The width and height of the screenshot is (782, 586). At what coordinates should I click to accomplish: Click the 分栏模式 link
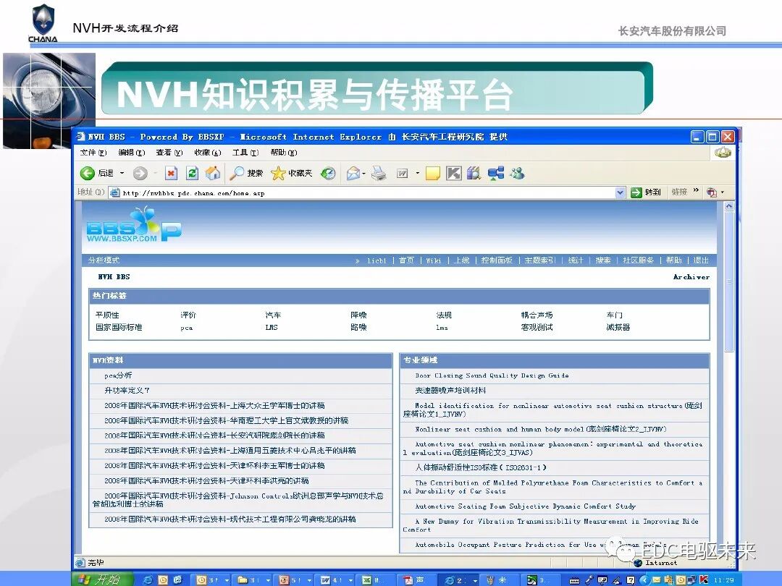click(x=104, y=260)
